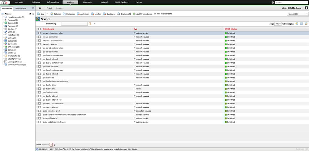Open filter options arrow beside search icon
Screen dimensions: 309x151
pos(95,24)
